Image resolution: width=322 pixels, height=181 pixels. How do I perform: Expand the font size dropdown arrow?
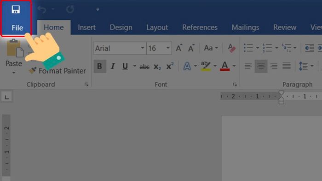click(x=168, y=48)
